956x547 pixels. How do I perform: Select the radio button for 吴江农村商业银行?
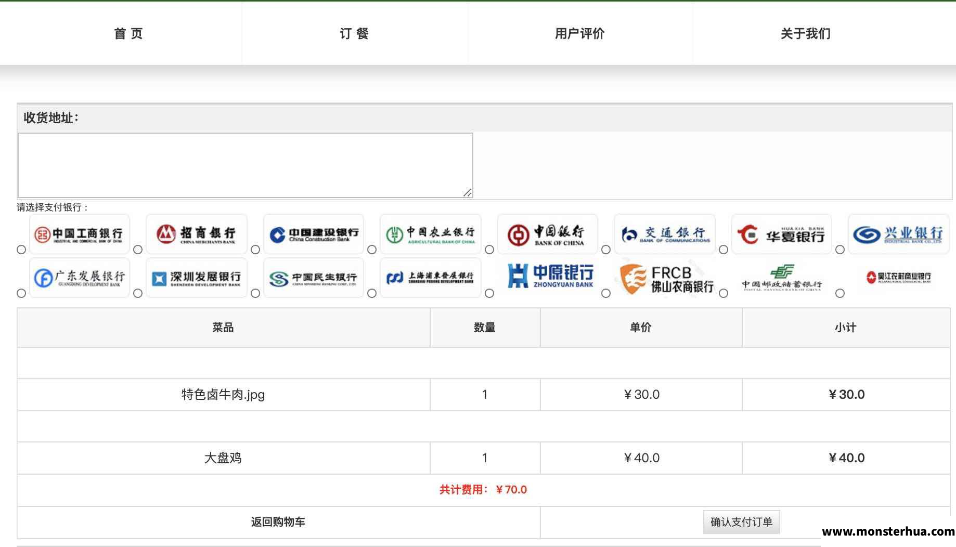(840, 293)
